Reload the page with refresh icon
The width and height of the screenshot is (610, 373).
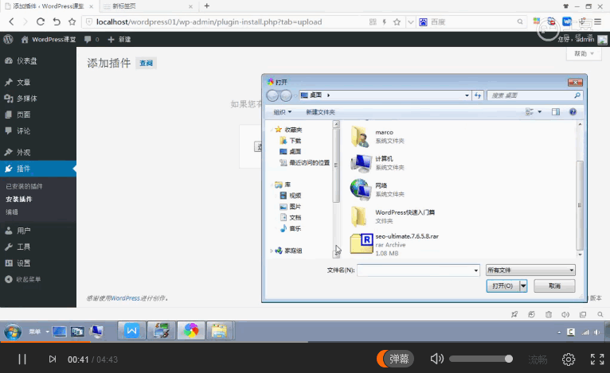(x=40, y=21)
